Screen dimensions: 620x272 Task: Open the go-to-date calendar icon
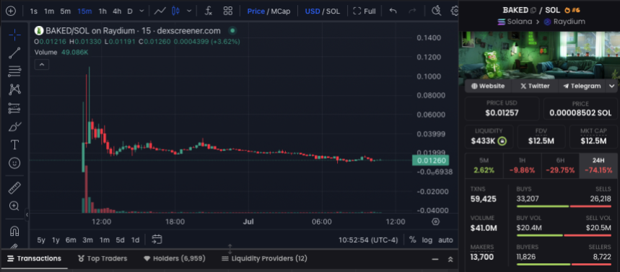pyautogui.click(x=157, y=240)
